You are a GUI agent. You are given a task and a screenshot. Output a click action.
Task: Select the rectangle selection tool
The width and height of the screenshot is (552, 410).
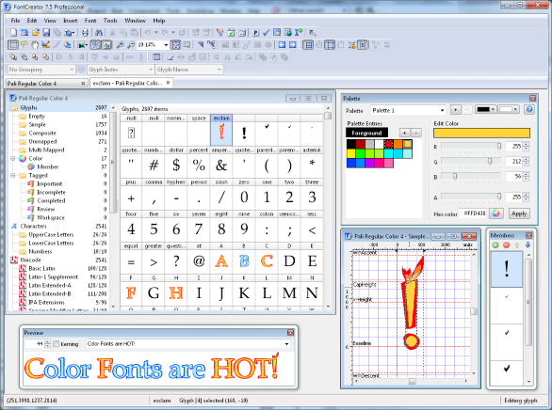pyautogui.click(x=13, y=45)
